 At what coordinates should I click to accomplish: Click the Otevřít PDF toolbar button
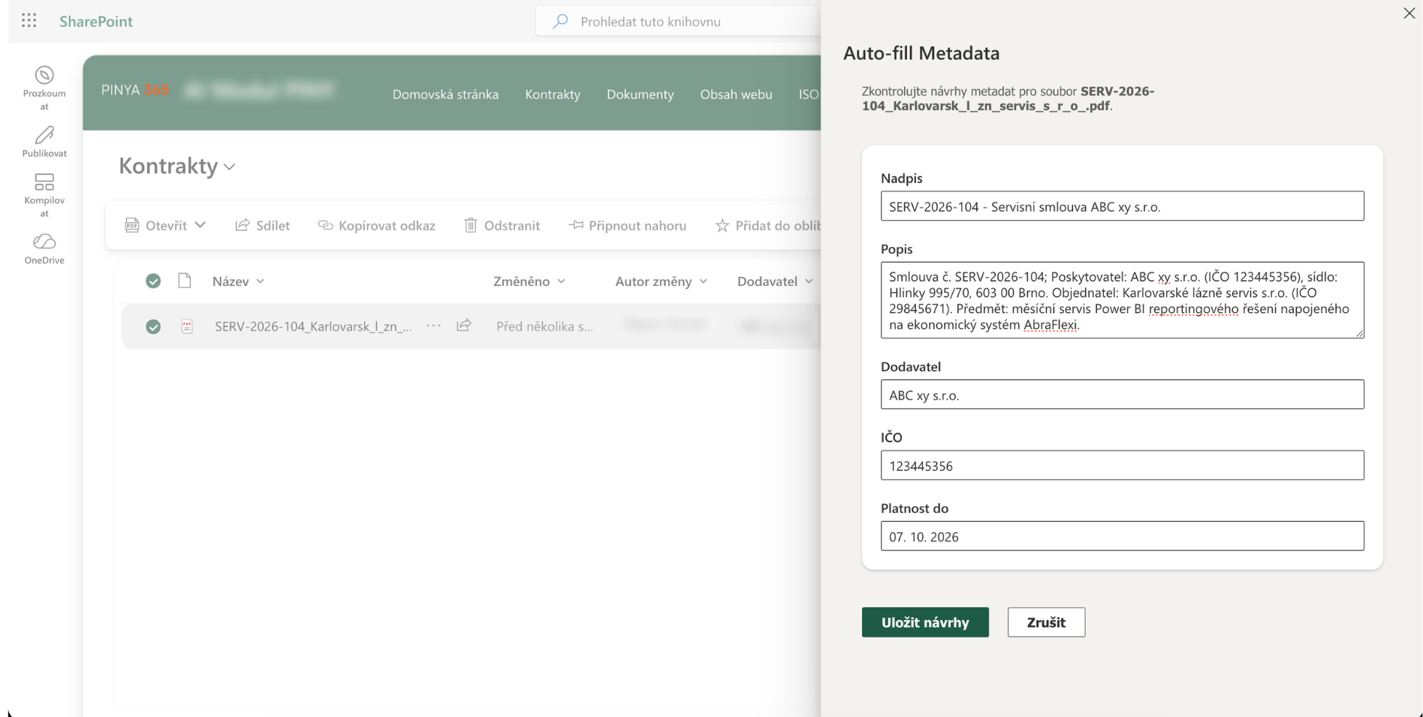coord(156,225)
